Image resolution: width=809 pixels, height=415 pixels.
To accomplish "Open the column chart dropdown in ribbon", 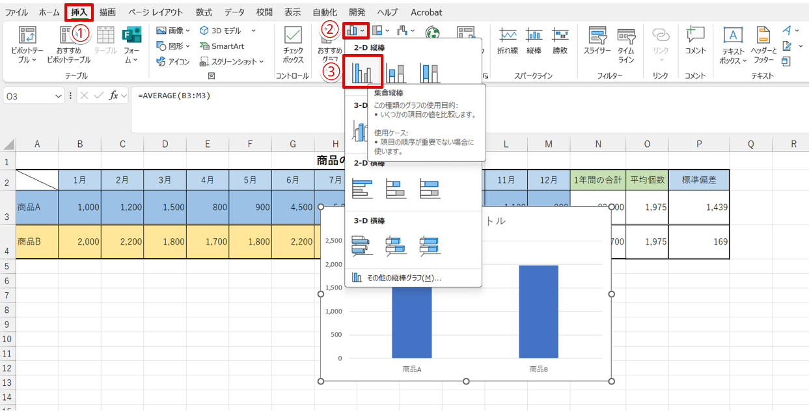I will (x=356, y=30).
